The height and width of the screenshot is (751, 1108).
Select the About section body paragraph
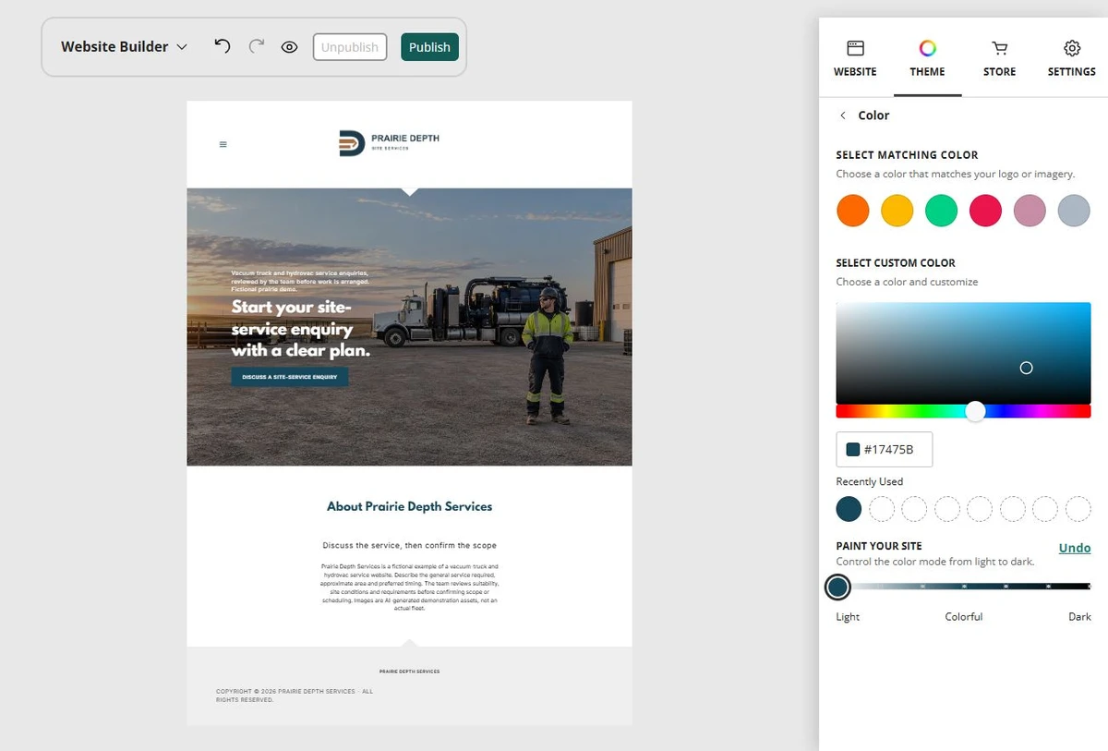[409, 587]
